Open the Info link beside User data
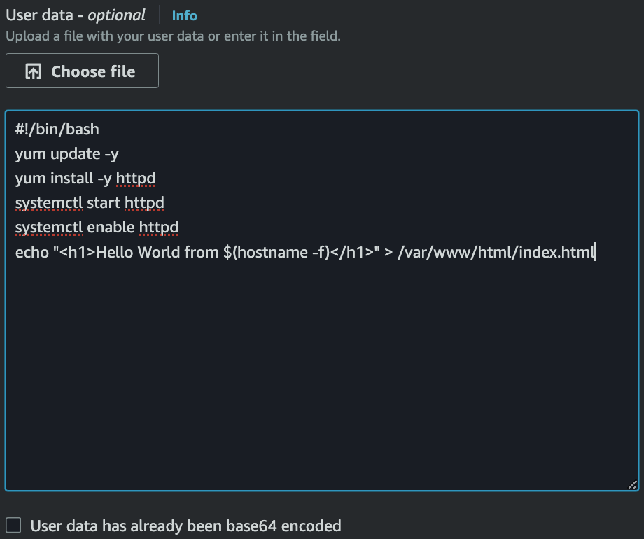Image resolution: width=644 pixels, height=539 pixels. [184, 15]
